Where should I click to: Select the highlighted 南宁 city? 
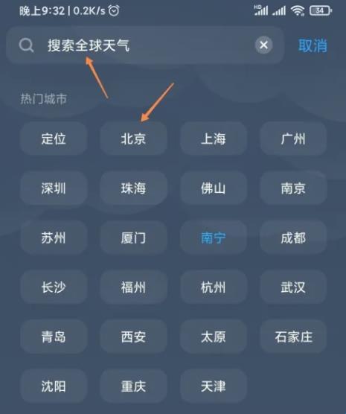[214, 238]
